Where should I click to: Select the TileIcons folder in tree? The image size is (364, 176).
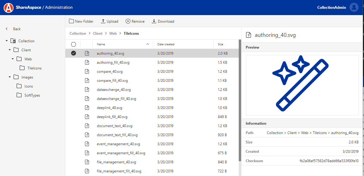[34, 68]
